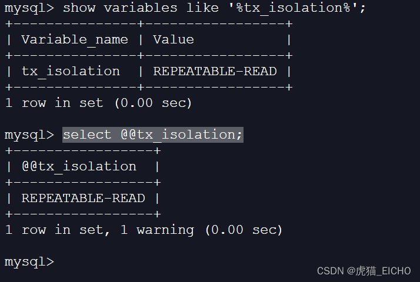Click the word 'like' in first command
Image resolution: width=420 pixels, height=282 pixels.
(202, 8)
